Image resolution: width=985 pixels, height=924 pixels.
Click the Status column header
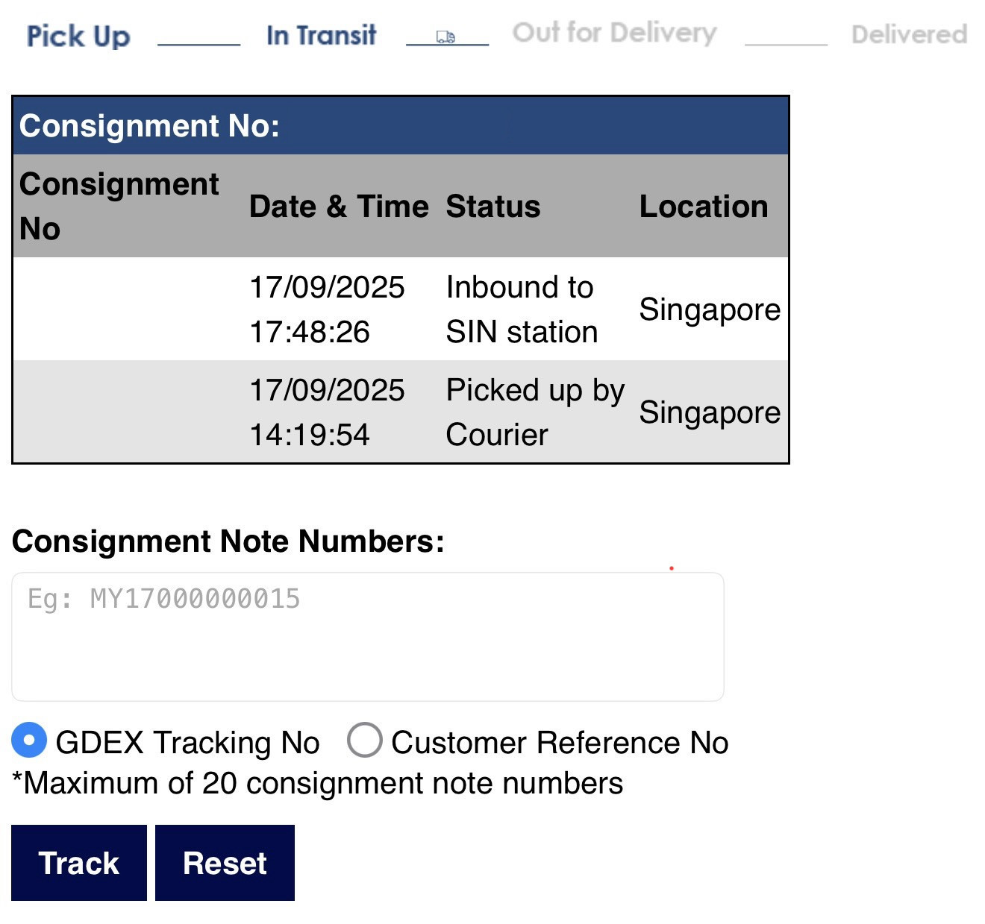[x=493, y=207]
